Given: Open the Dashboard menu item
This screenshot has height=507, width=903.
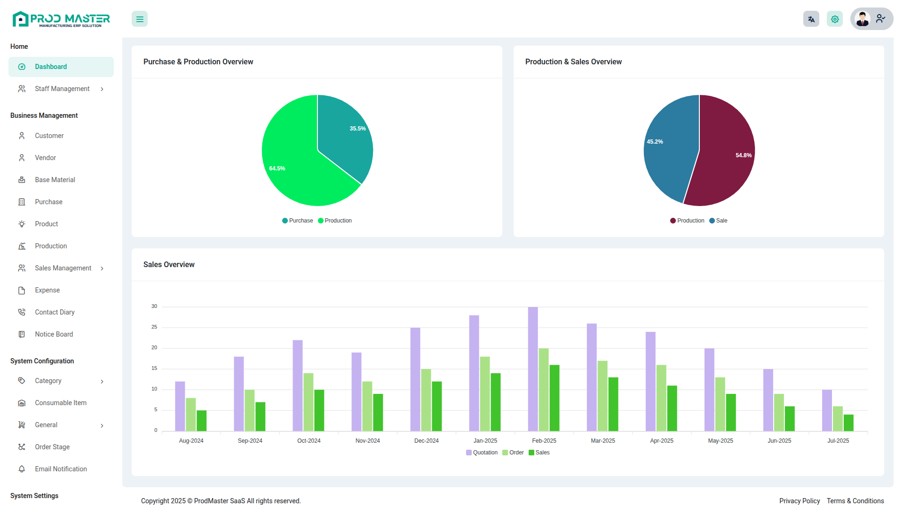Looking at the screenshot, I should (x=51, y=67).
